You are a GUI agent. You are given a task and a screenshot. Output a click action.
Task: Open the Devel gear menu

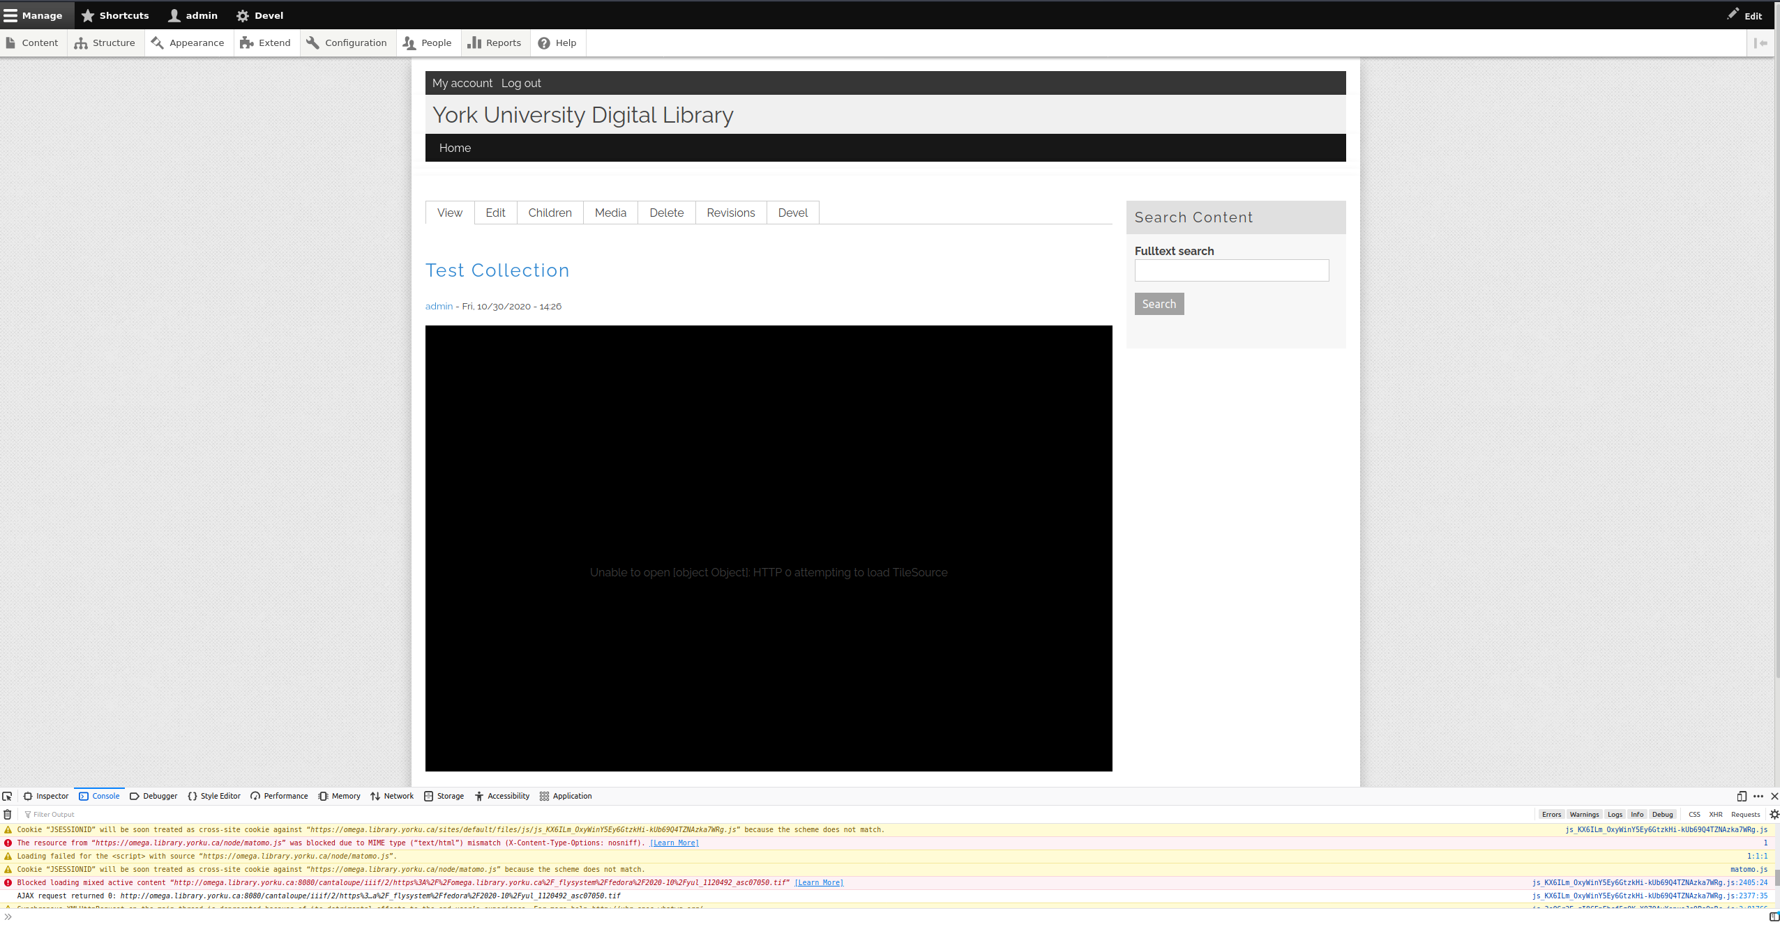pyautogui.click(x=243, y=15)
